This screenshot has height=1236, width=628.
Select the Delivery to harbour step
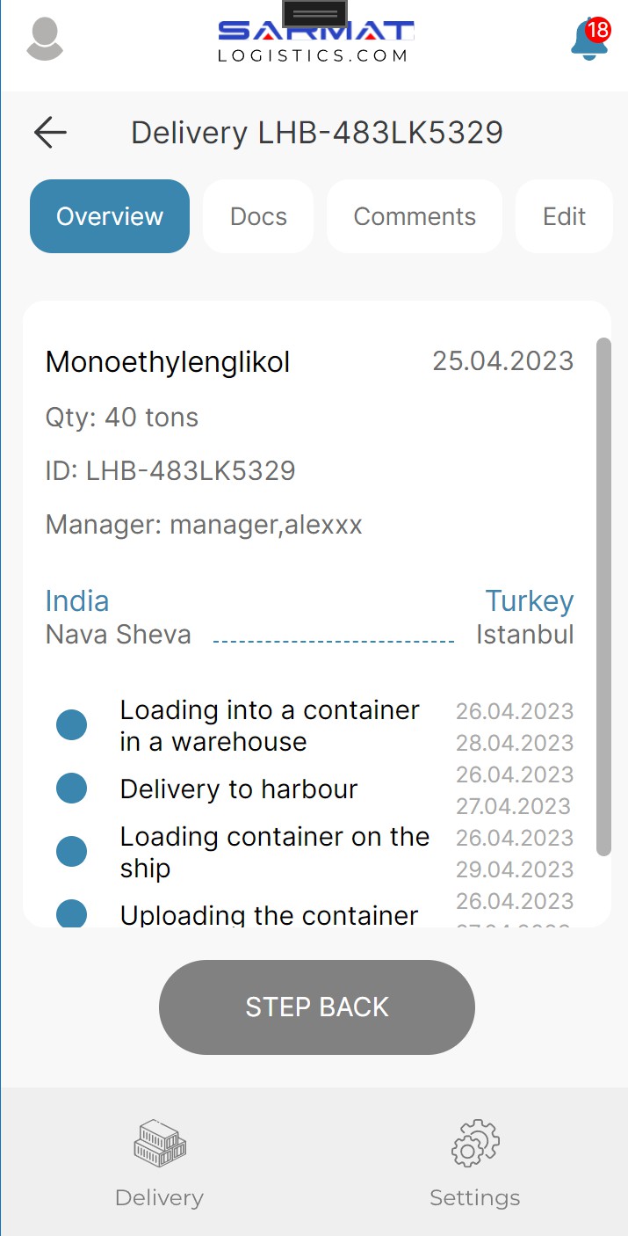click(x=239, y=789)
